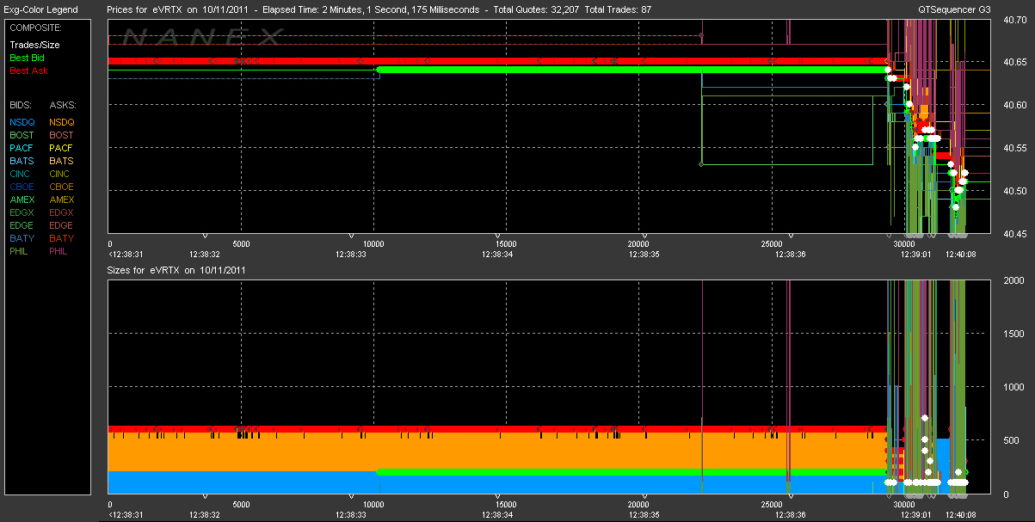The height and width of the screenshot is (522, 1035).
Task: Select AMEX under BIDS
Action: click(22, 200)
